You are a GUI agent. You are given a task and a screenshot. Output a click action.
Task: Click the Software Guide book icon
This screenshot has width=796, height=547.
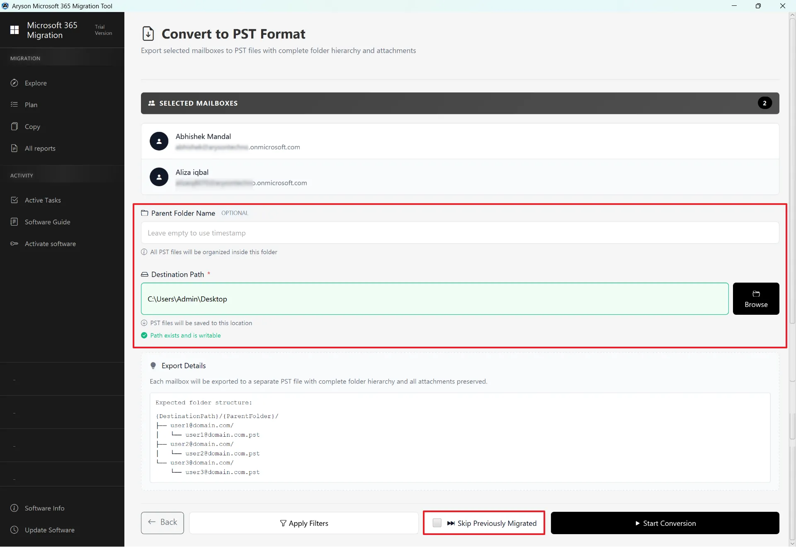tap(15, 222)
